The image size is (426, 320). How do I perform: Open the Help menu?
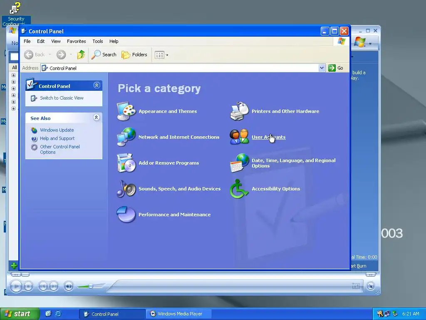(x=114, y=41)
